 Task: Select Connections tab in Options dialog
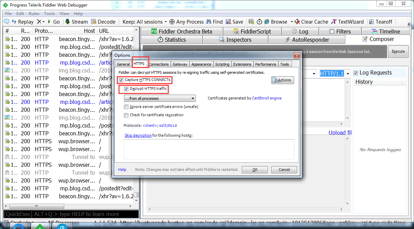point(158,64)
